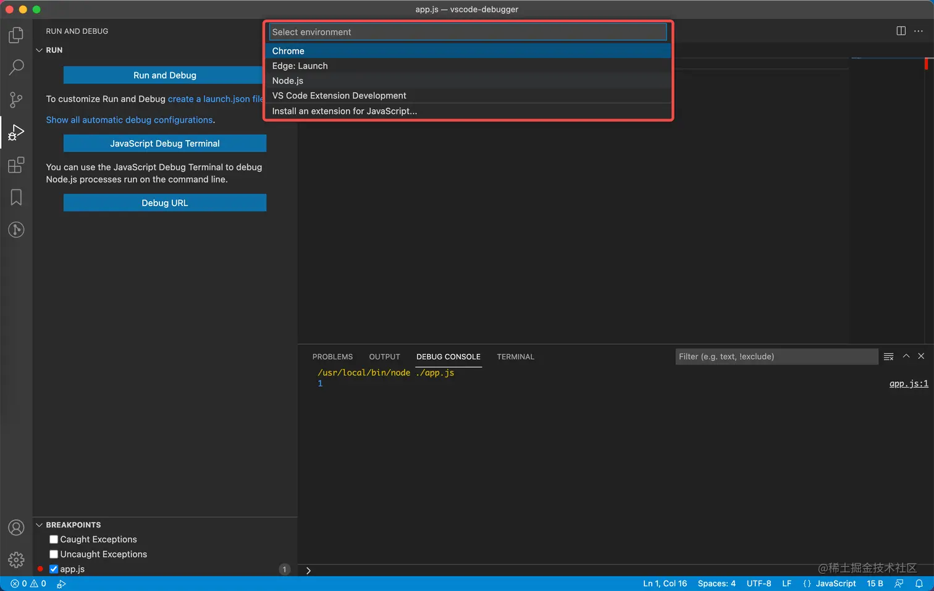Open app.js:1 source link in console
The height and width of the screenshot is (591, 934).
coord(909,384)
